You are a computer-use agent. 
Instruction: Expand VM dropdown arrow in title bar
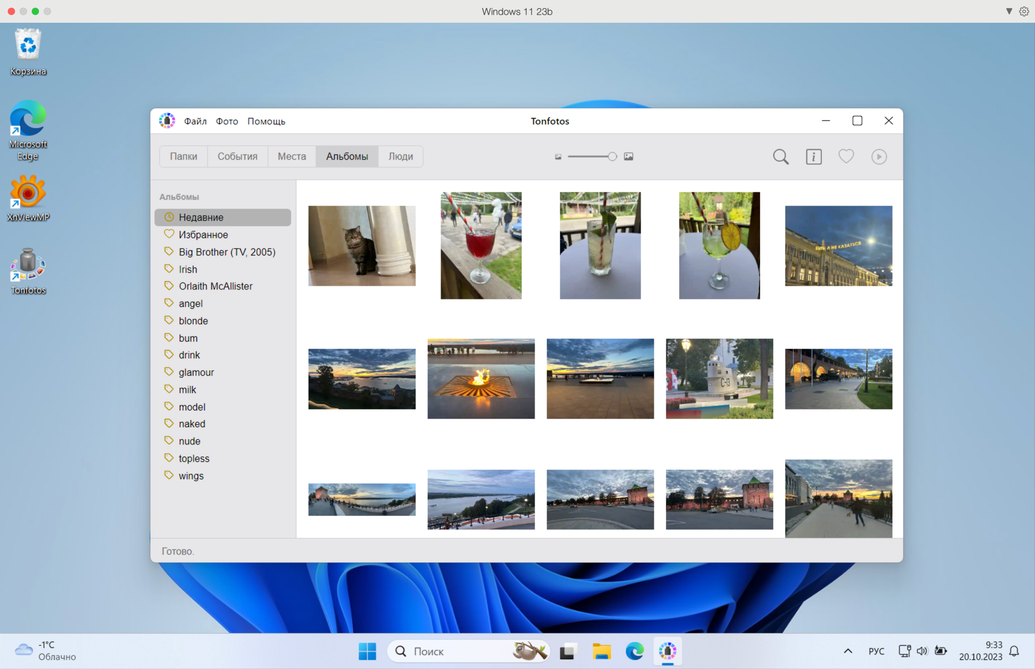1009,11
